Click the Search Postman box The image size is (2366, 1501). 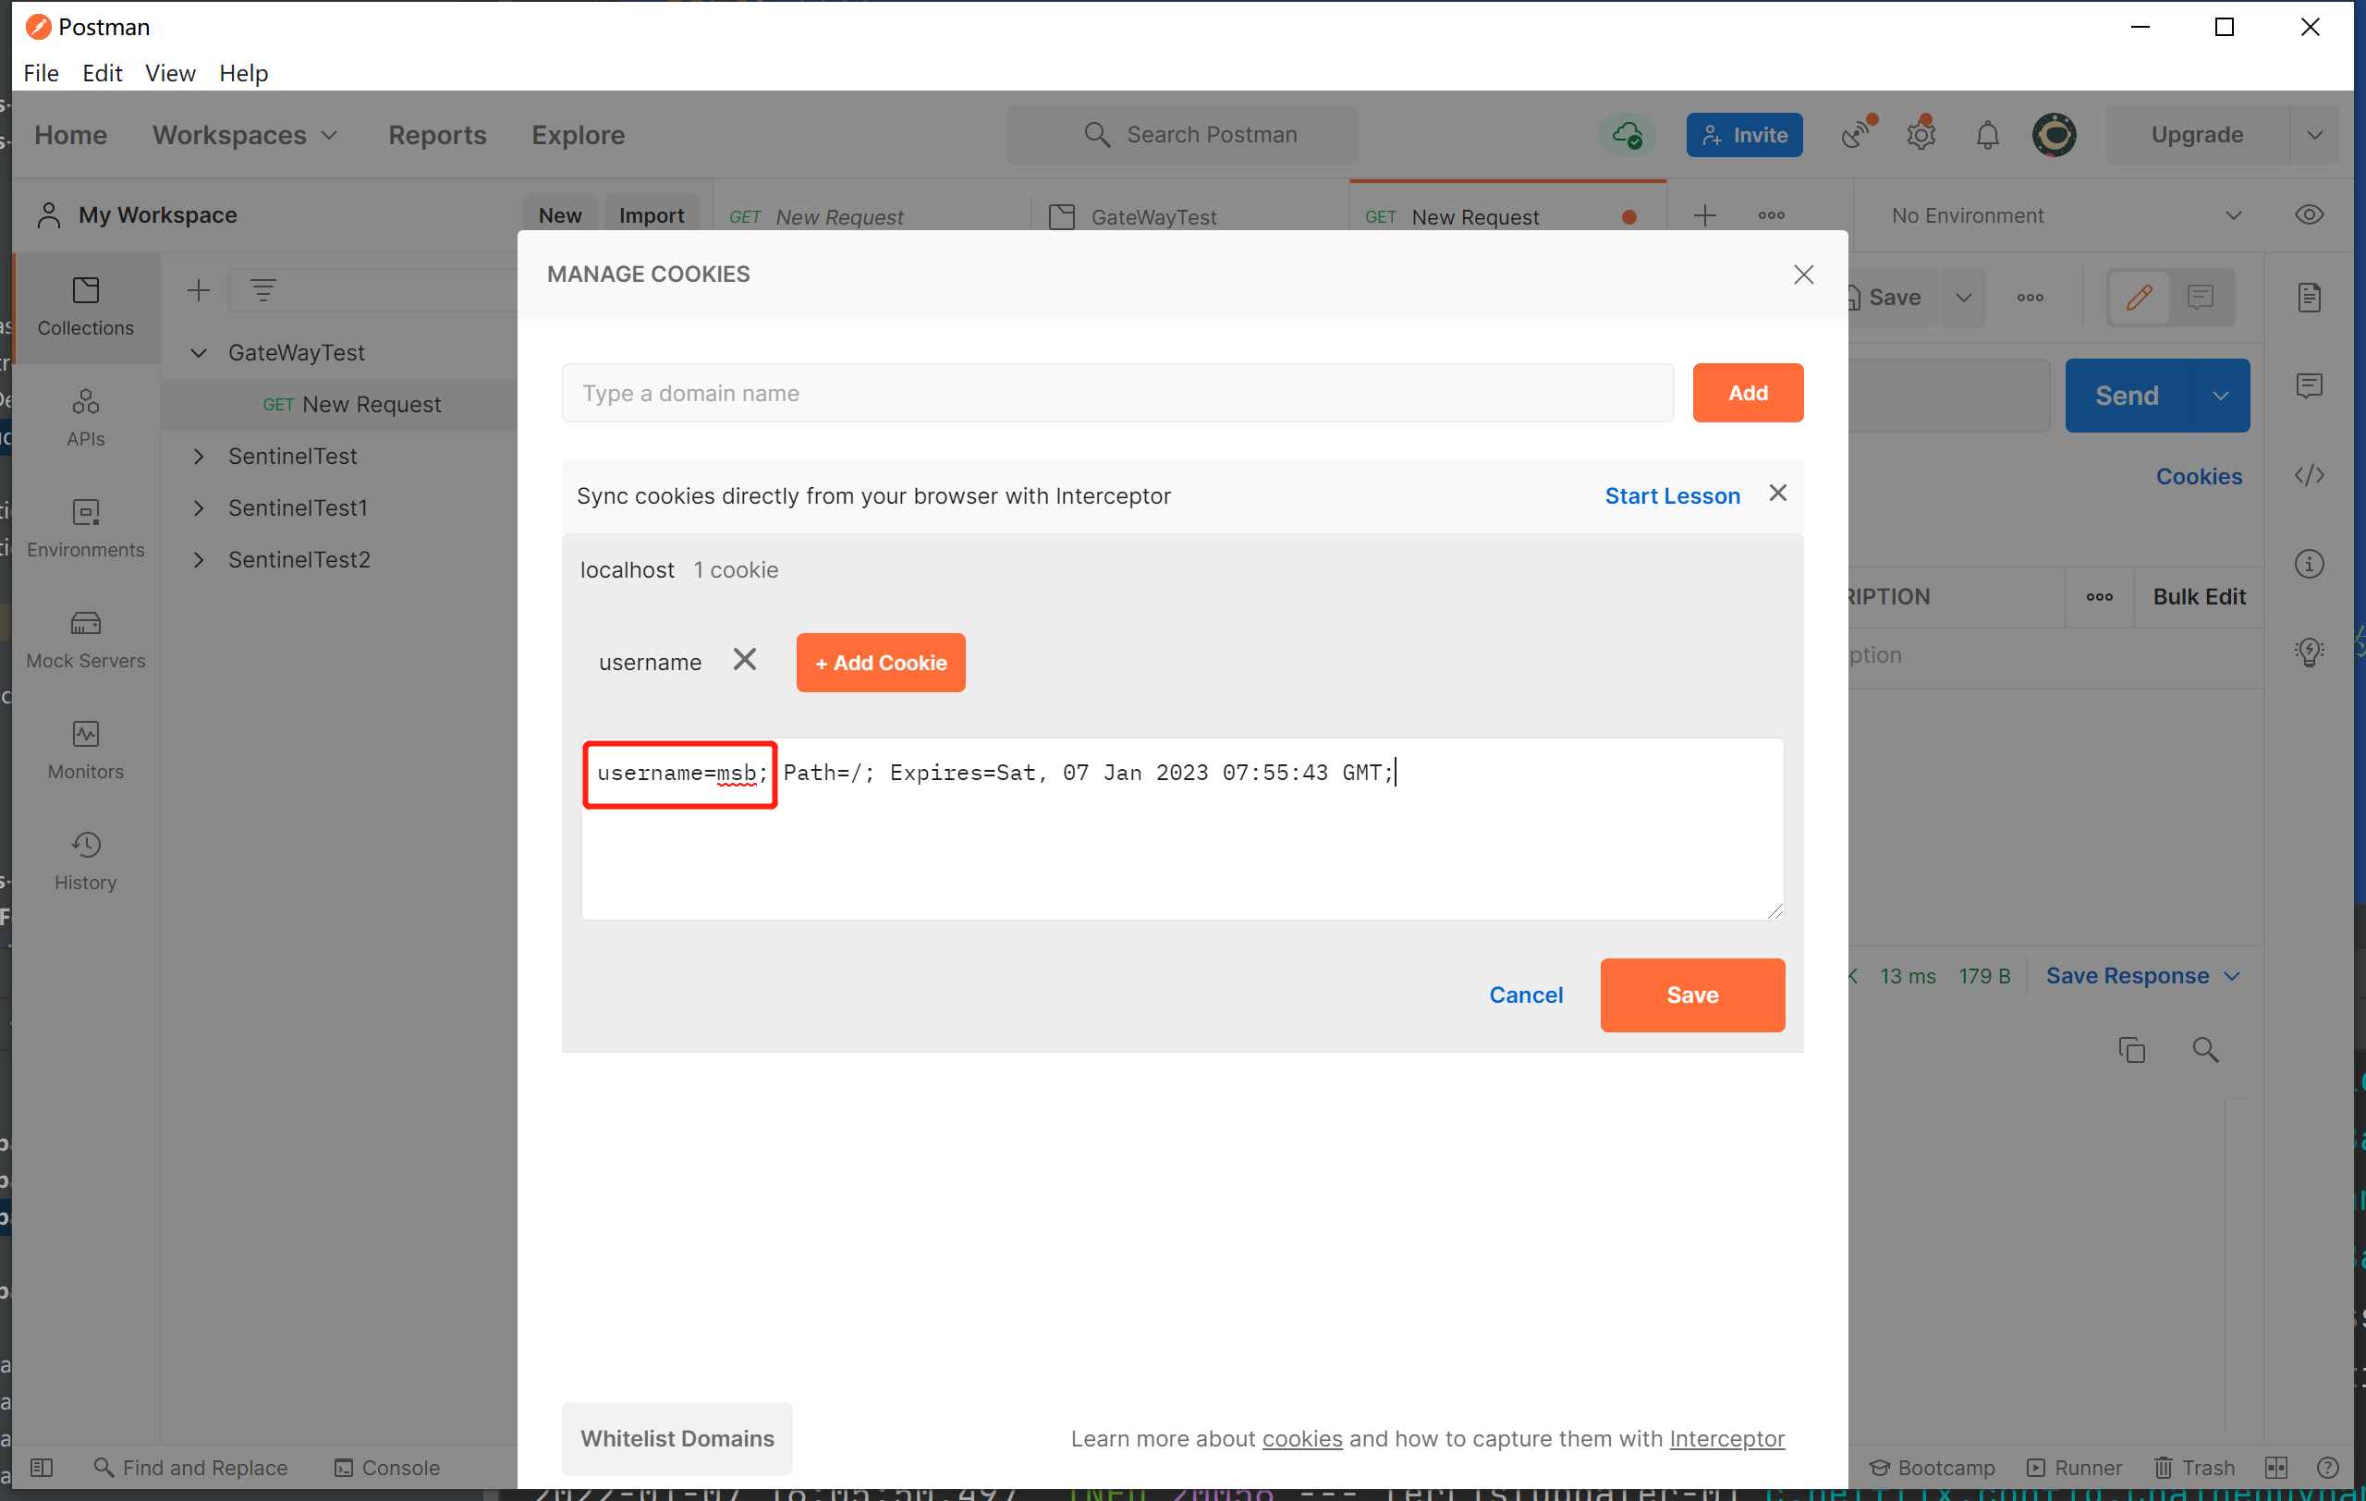(x=1182, y=135)
